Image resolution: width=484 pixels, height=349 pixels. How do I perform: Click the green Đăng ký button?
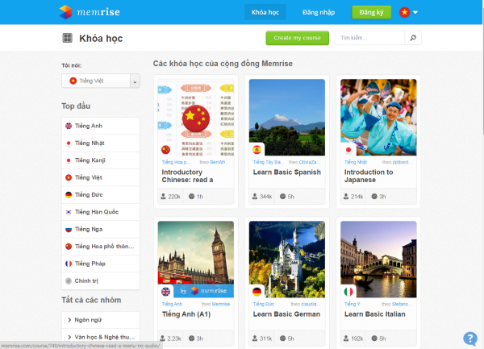[372, 12]
